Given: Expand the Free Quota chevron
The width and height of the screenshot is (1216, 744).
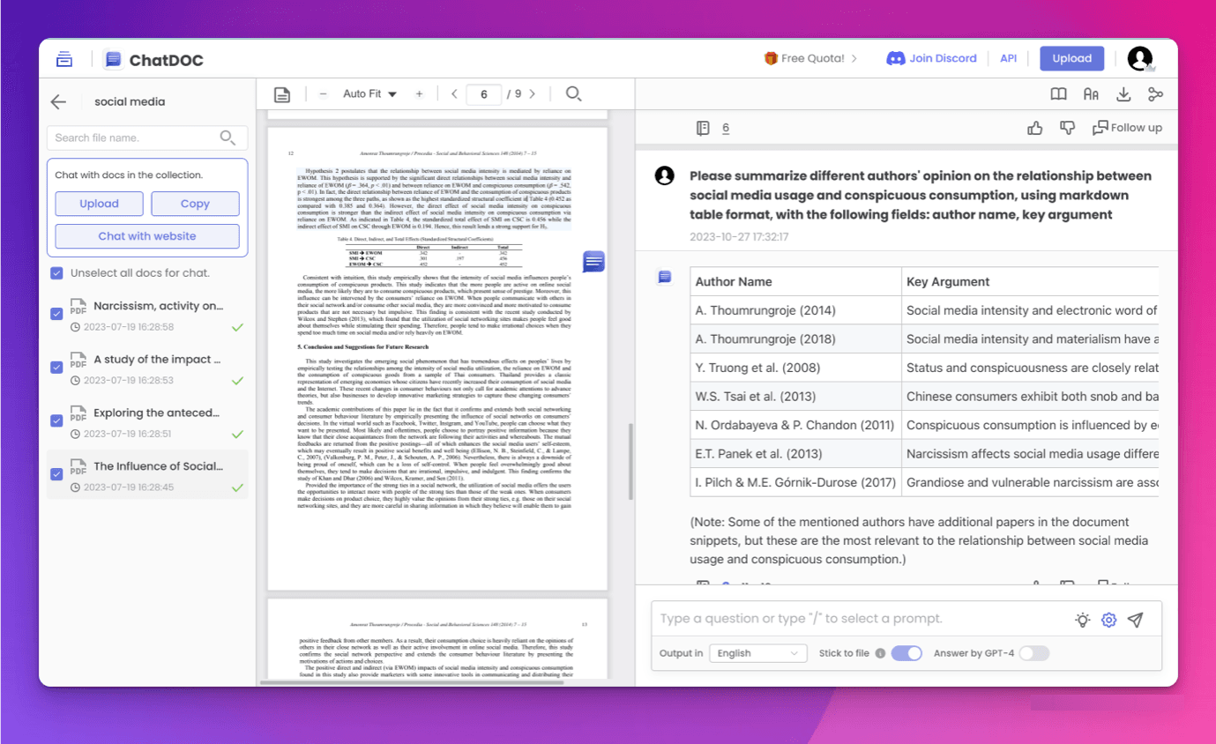Looking at the screenshot, I should [854, 59].
